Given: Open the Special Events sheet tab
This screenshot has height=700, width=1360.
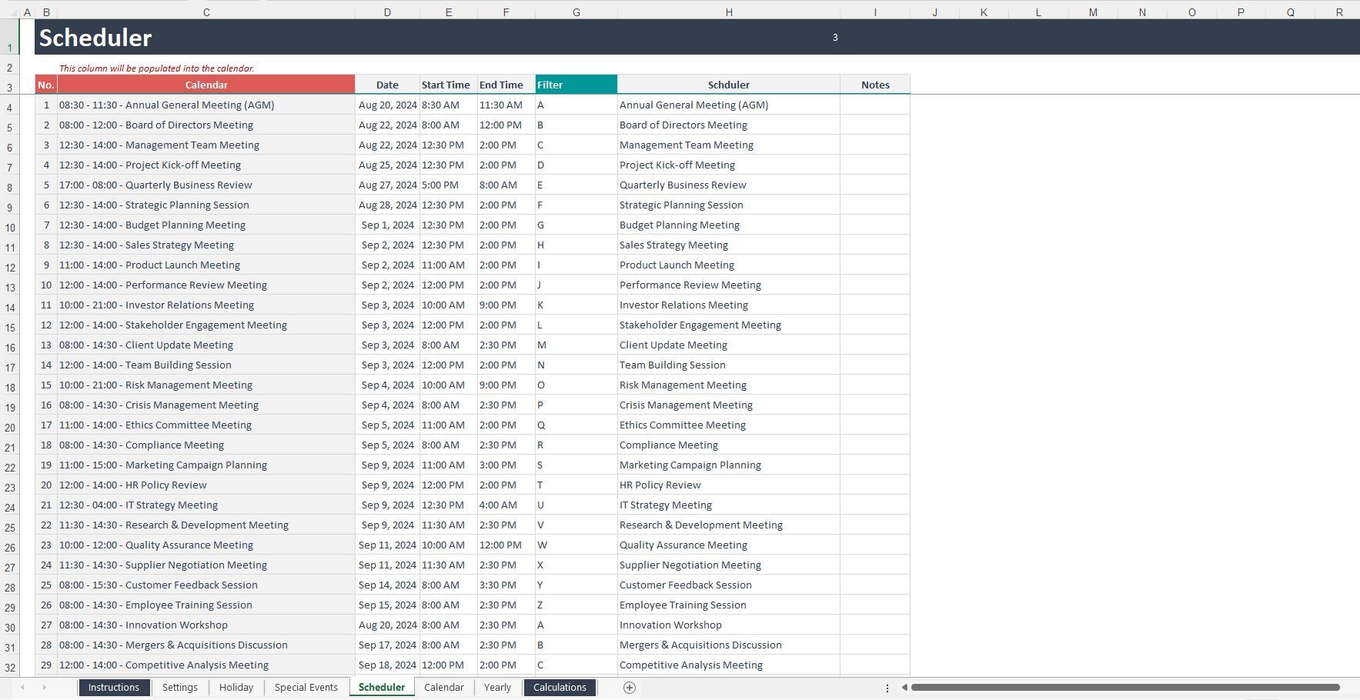Looking at the screenshot, I should (x=306, y=688).
